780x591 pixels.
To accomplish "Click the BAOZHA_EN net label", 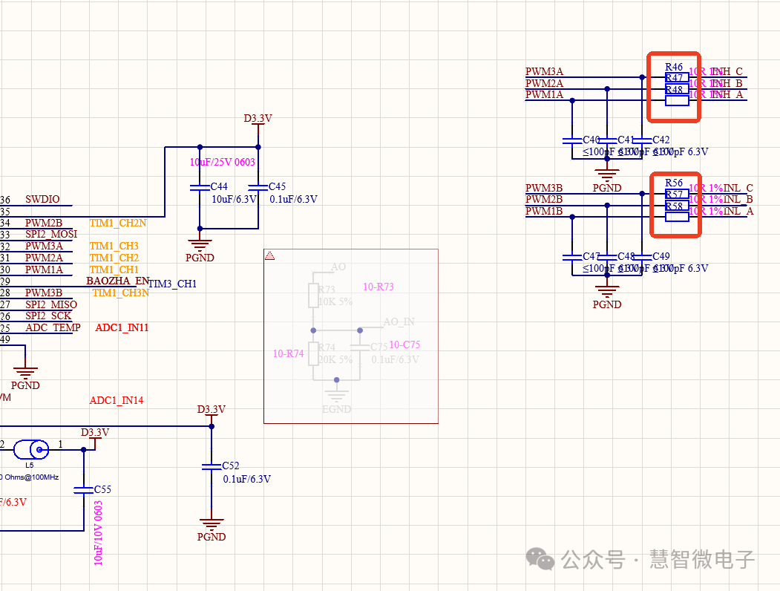I will click(117, 281).
